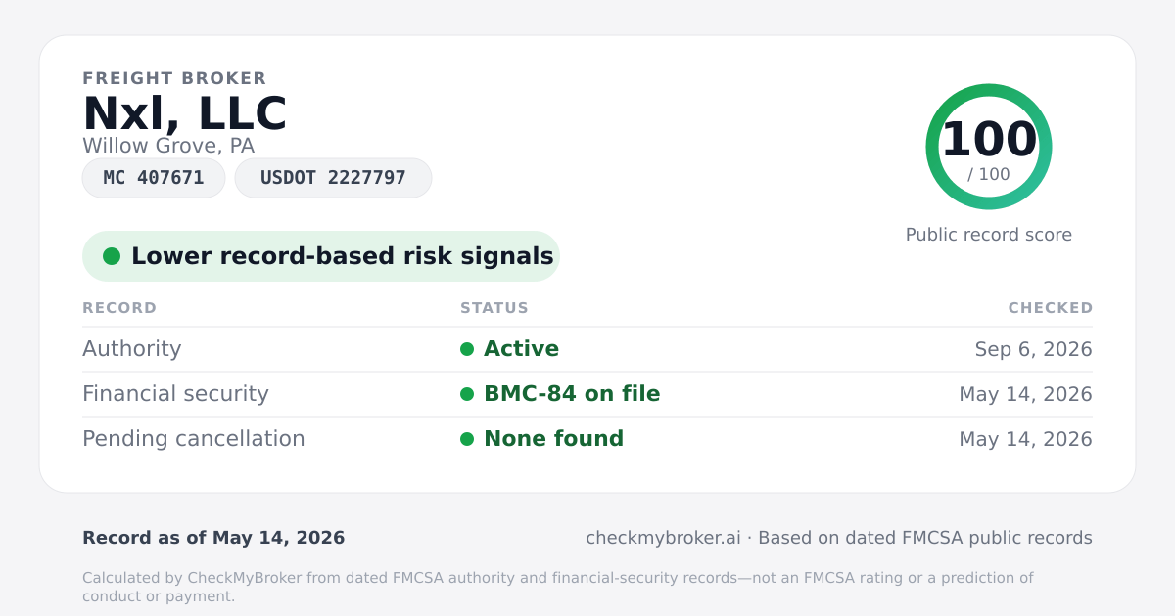Click the USDOT 2227797 badge
The height and width of the screenshot is (616, 1175).
point(333,178)
